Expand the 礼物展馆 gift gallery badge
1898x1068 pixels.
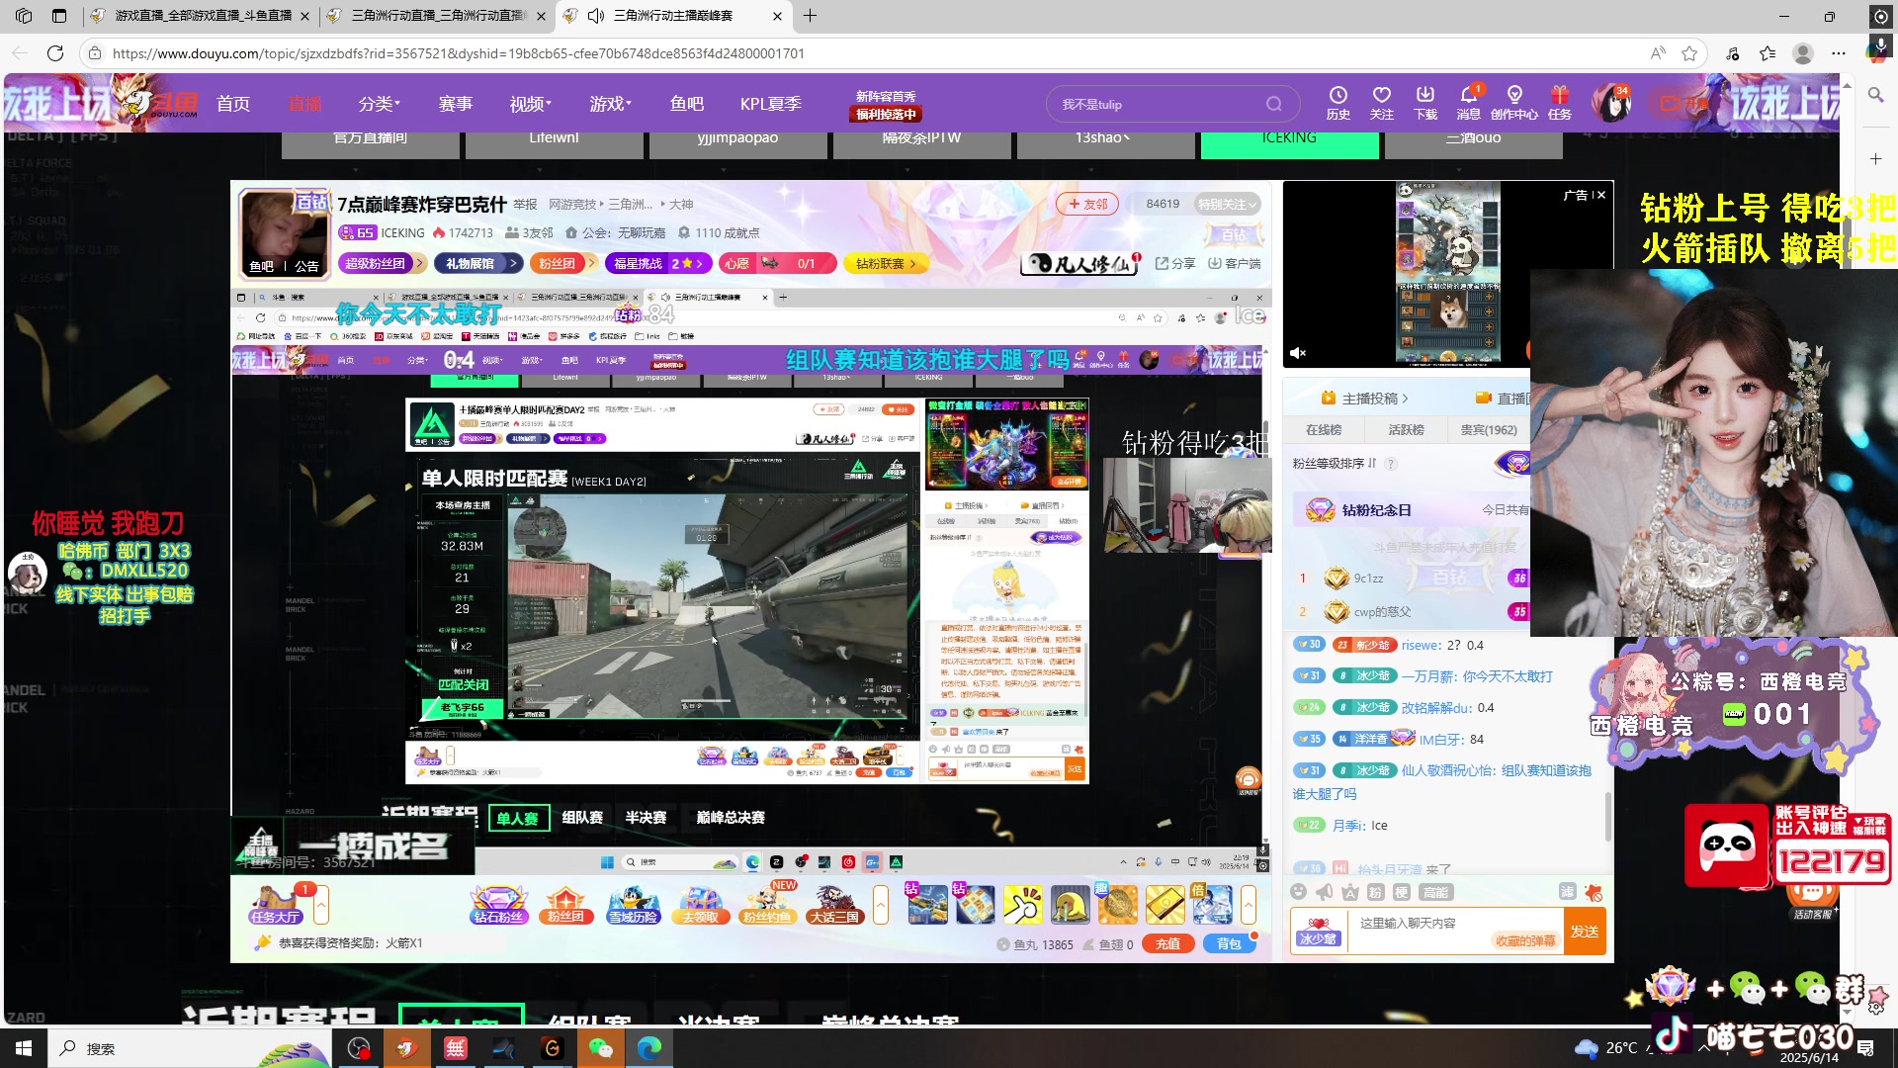click(480, 263)
